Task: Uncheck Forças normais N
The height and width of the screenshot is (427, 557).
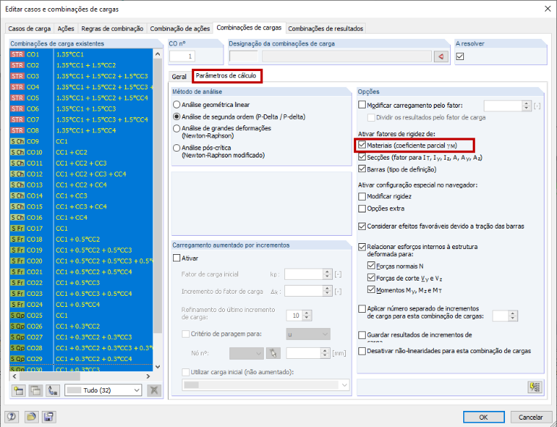Action: pos(372,266)
